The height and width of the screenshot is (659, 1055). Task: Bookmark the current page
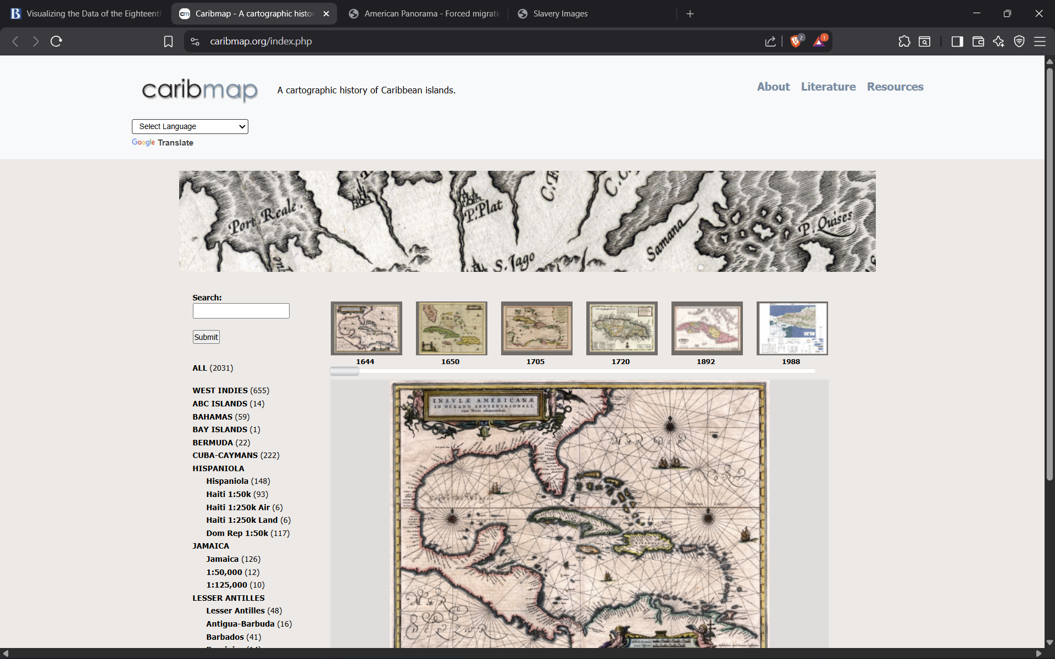click(168, 41)
